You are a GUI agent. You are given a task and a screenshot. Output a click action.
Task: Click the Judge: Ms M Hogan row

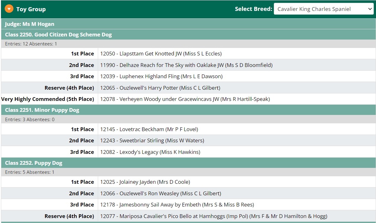(30, 24)
